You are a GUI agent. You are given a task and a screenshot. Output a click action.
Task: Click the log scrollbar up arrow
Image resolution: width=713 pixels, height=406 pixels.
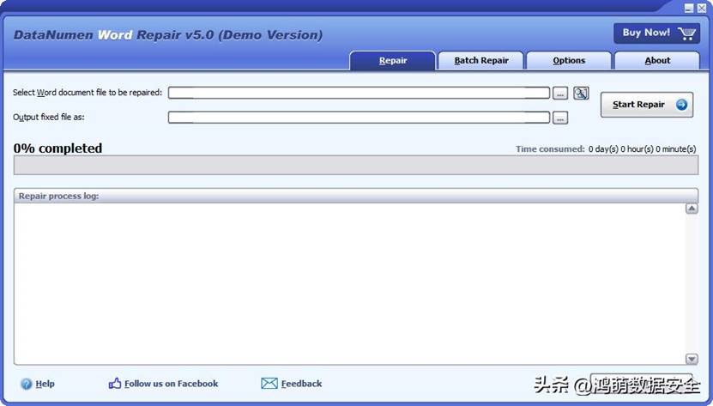click(x=692, y=209)
